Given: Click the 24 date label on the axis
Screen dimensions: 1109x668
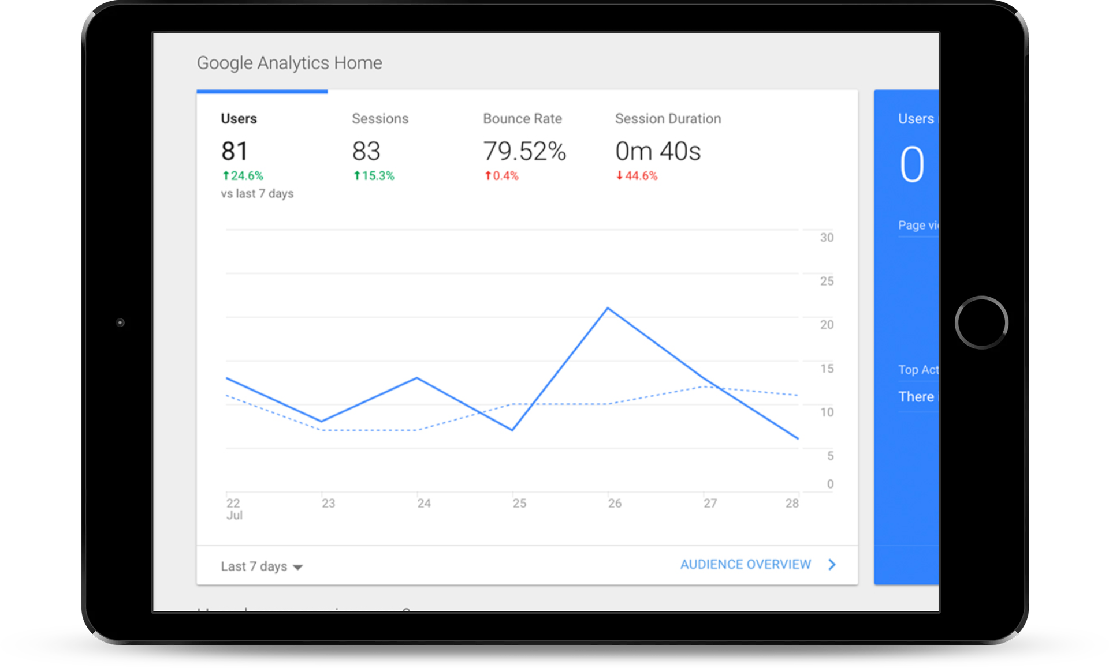Looking at the screenshot, I should point(424,503).
